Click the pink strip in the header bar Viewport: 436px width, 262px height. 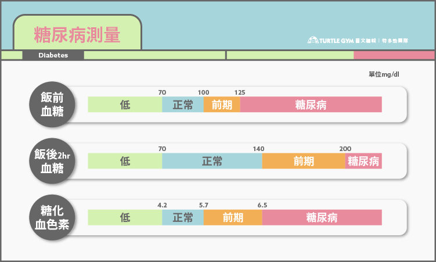(x=394, y=55)
